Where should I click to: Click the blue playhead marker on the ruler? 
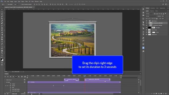coord(84,76)
